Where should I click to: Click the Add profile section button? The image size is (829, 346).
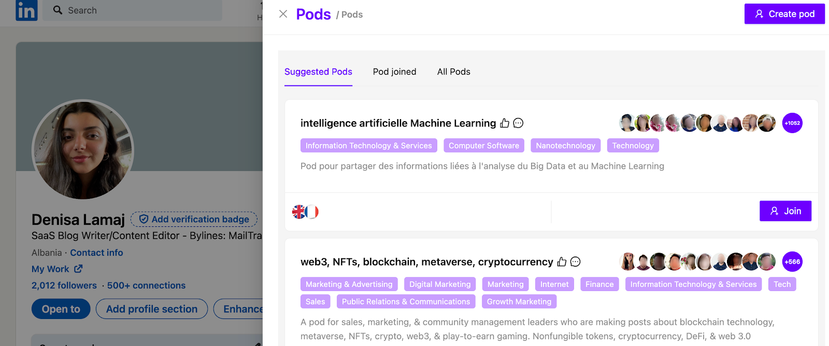tap(151, 309)
